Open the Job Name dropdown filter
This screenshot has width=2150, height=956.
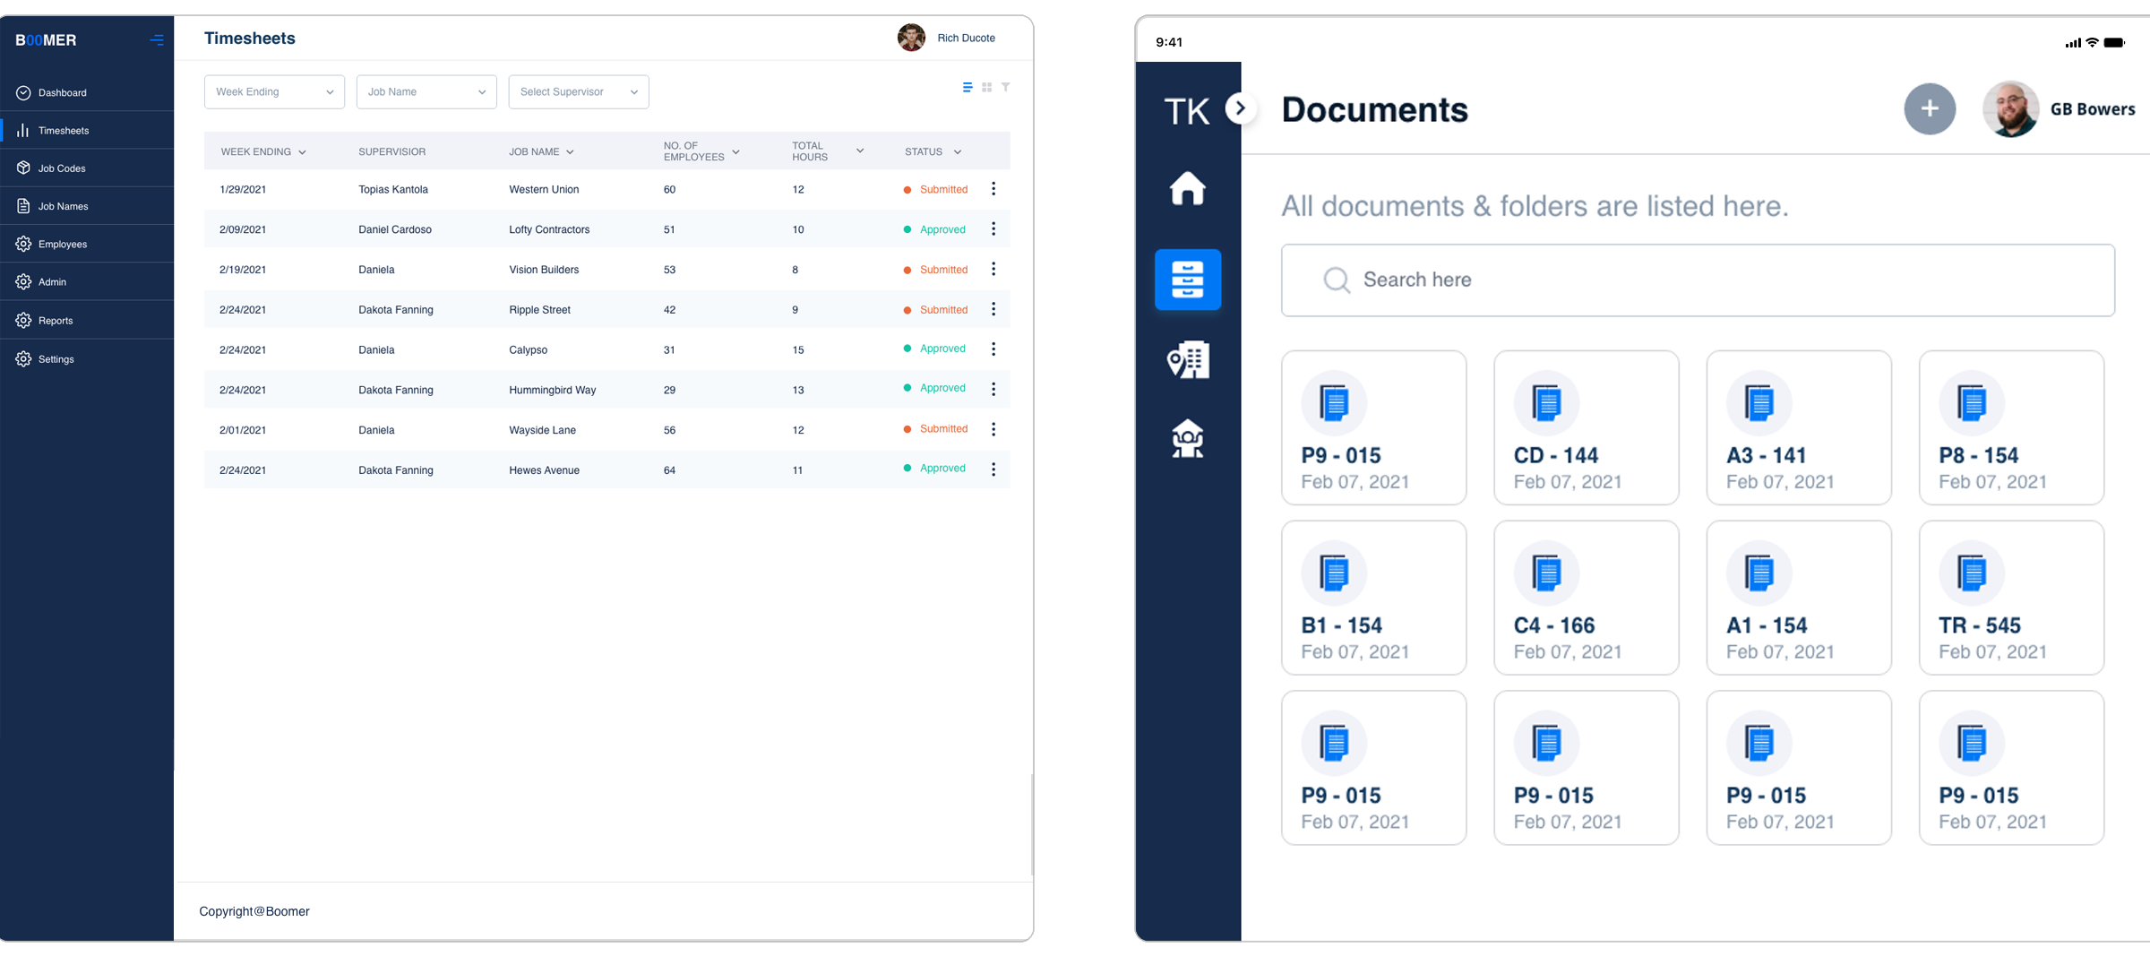426,92
